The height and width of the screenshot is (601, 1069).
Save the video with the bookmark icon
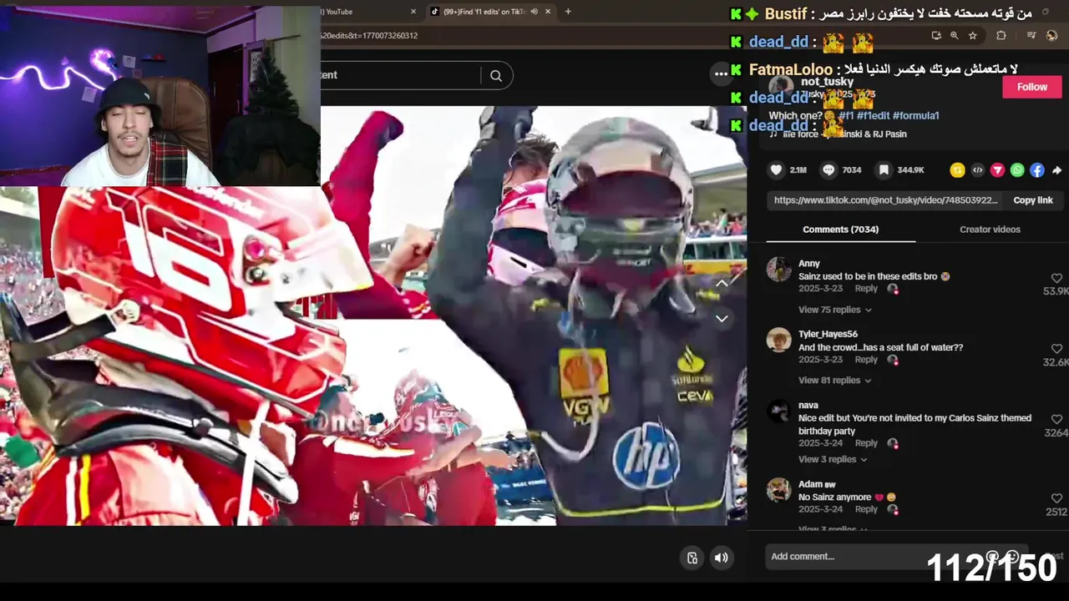coord(884,169)
